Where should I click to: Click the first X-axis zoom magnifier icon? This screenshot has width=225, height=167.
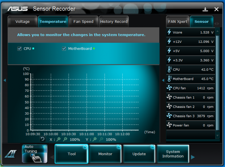tap(59, 139)
